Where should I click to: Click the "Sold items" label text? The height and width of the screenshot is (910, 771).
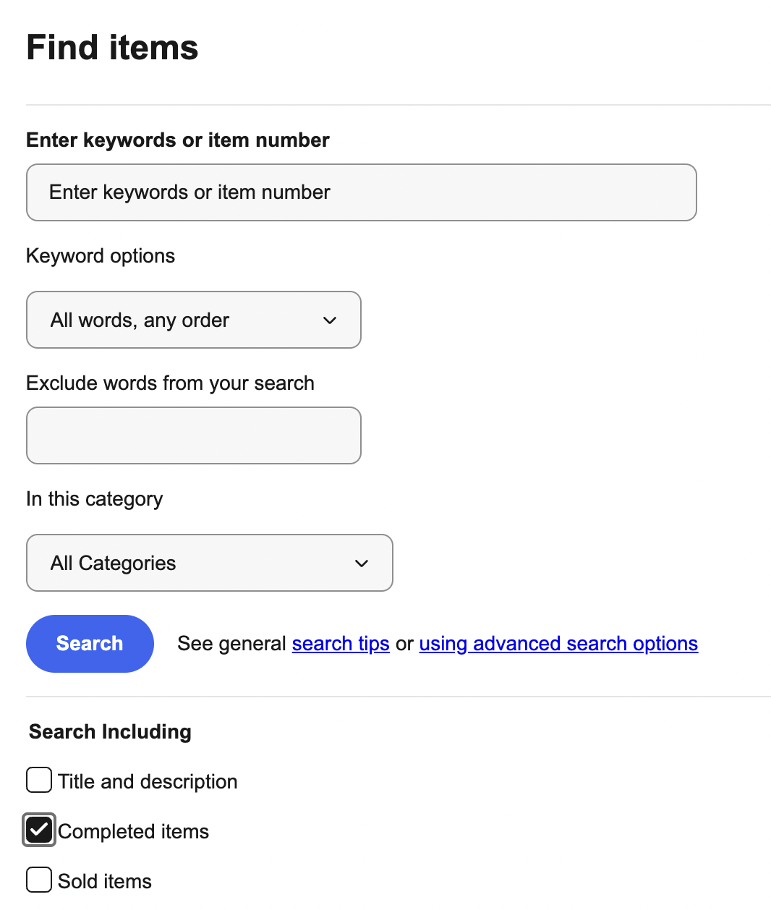105,882
